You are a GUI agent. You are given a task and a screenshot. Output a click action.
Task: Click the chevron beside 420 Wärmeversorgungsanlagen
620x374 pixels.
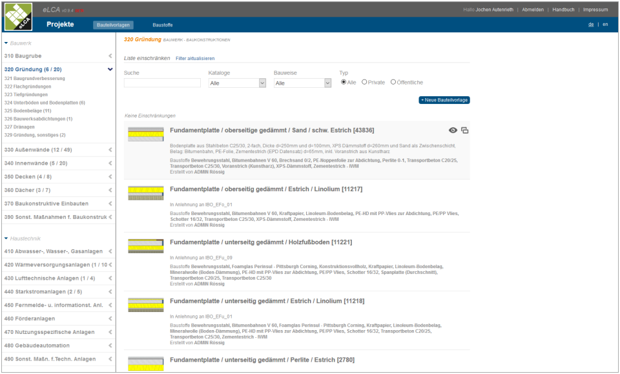click(111, 264)
